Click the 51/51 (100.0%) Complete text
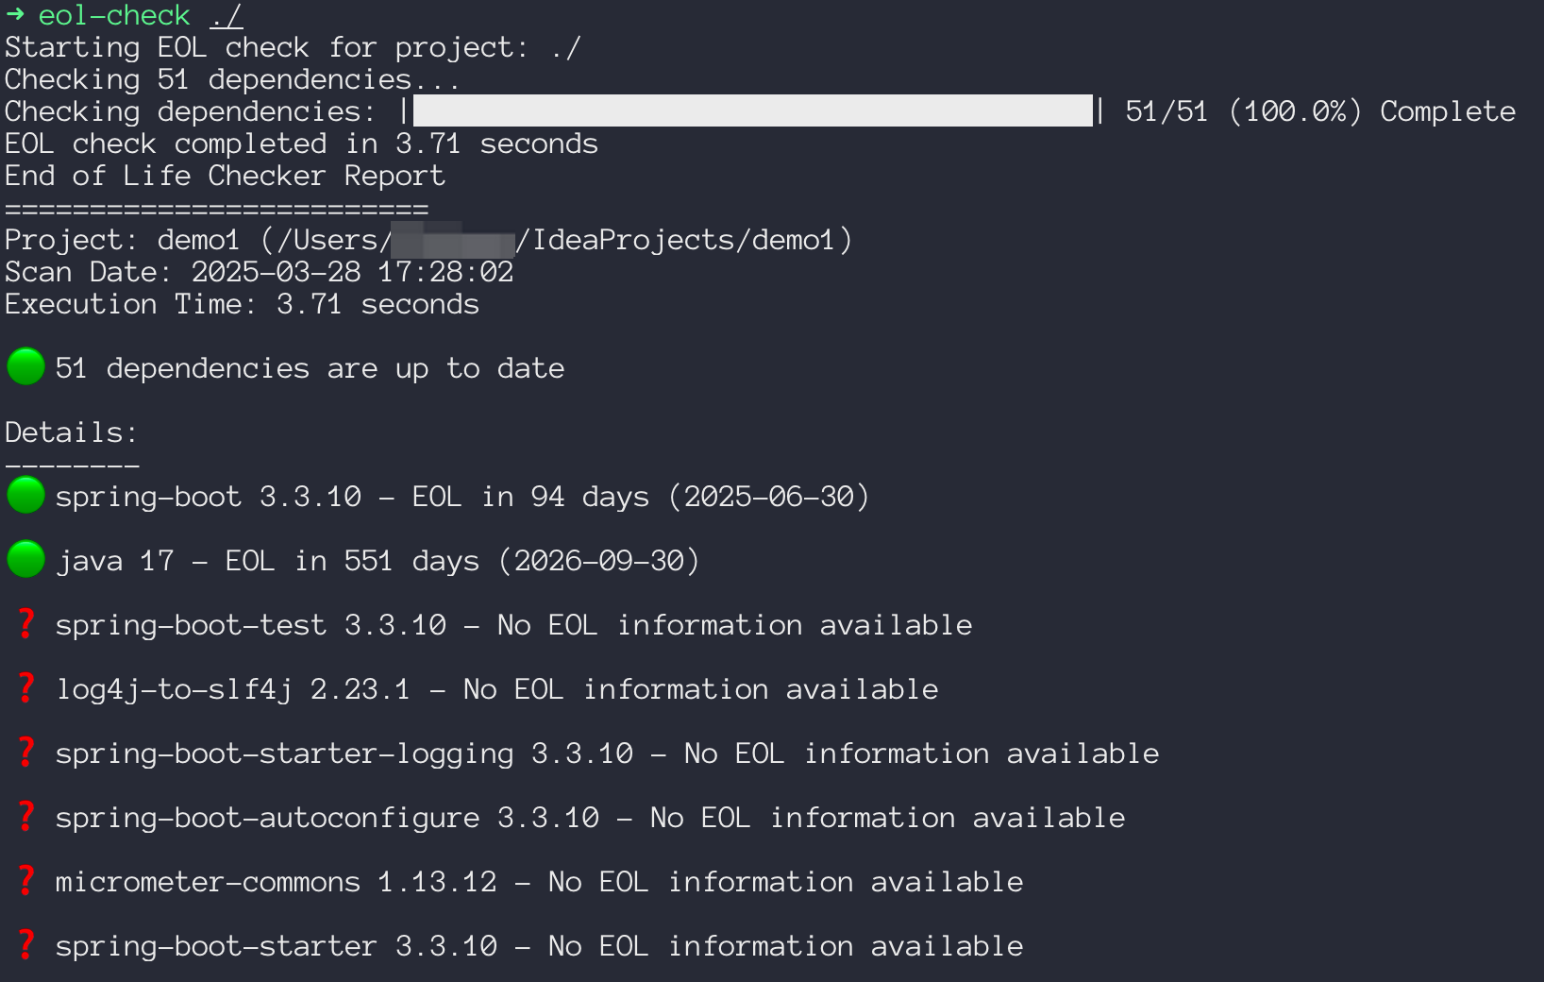 (1320, 111)
